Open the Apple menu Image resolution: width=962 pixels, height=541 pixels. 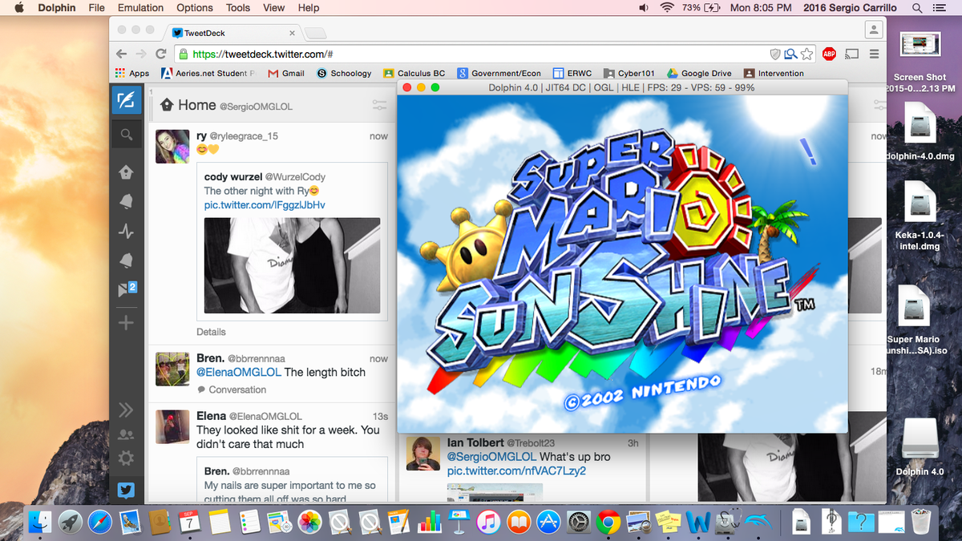19,8
